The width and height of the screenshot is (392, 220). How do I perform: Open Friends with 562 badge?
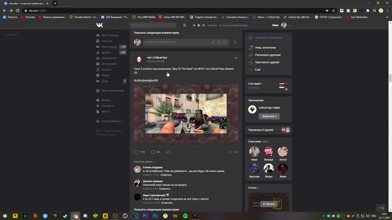(111, 52)
